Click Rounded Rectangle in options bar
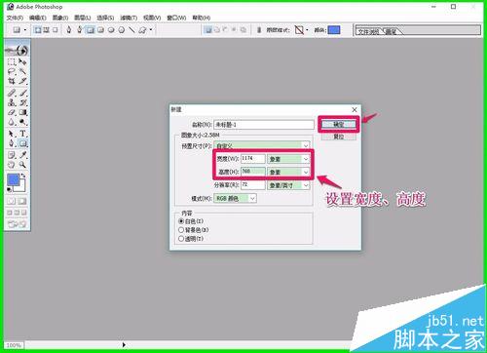487x353 pixels. (100, 30)
